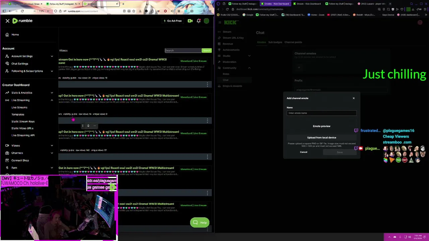The width and height of the screenshot is (429, 241).
Task: Expand Account Settings section
Action: tap(29, 56)
